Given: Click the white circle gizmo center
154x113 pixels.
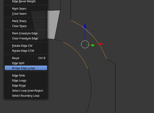Looking at the screenshot, I should tap(85, 44).
